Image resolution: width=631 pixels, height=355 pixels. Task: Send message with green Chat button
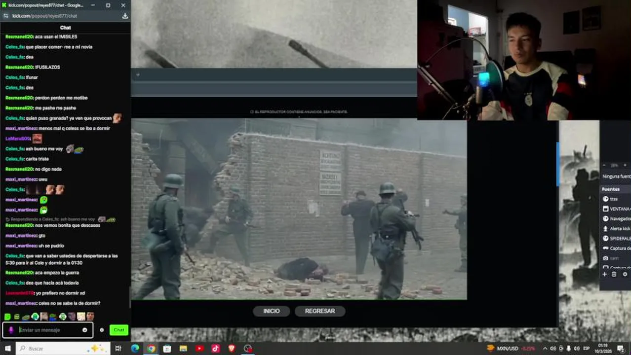pos(118,330)
